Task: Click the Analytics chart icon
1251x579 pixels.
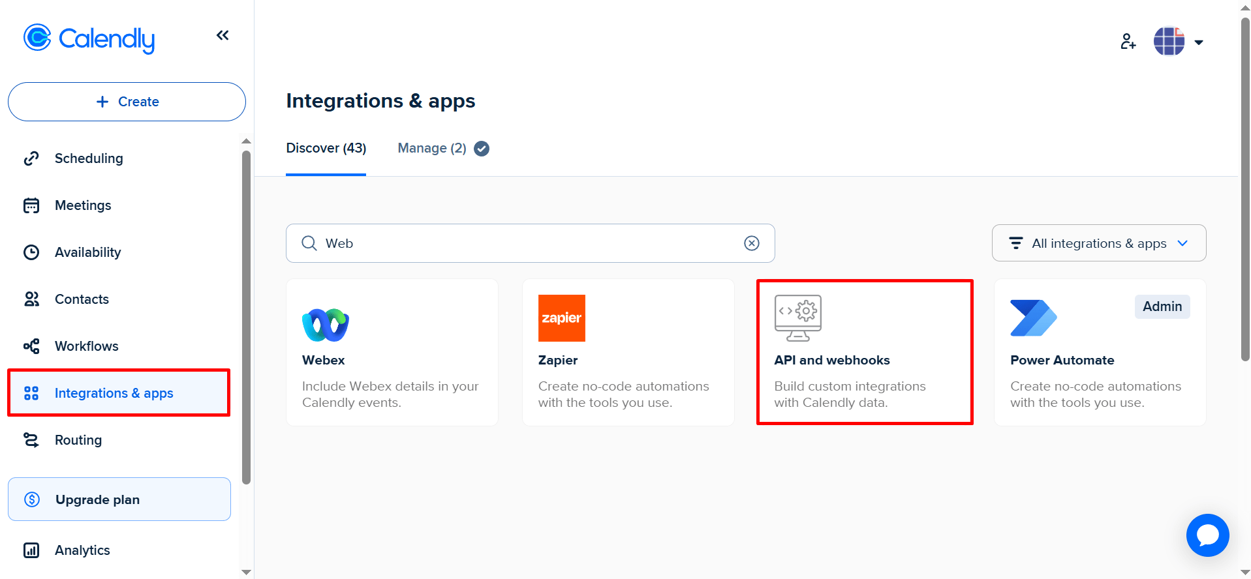Action: pos(31,550)
